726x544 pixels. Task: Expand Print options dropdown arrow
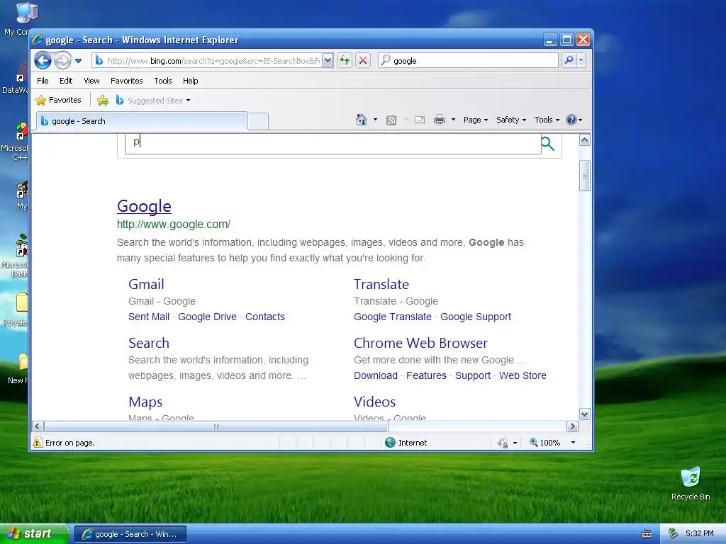(x=453, y=120)
